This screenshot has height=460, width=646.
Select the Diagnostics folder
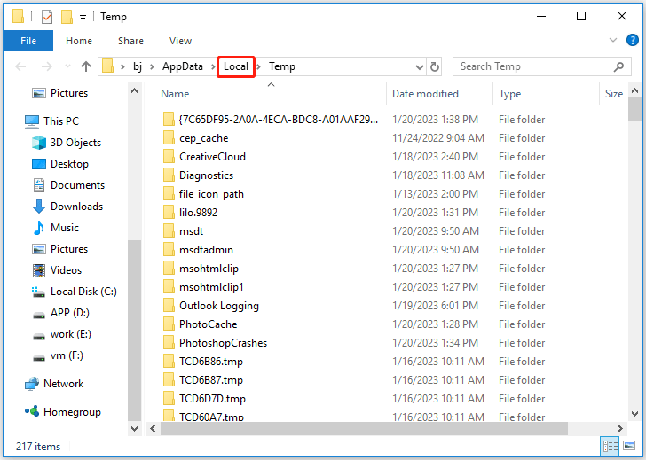pos(206,175)
